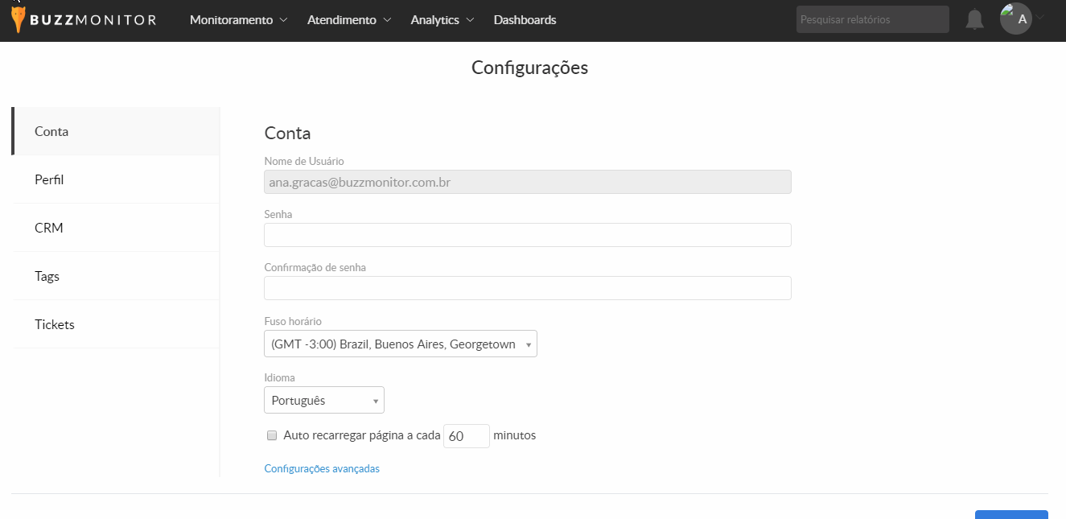Open the Fuso horário dropdown
This screenshot has width=1066, height=519.
pyautogui.click(x=400, y=344)
